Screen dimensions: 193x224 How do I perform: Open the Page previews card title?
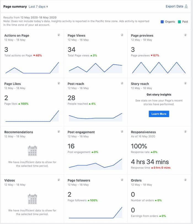pyautogui.click(x=142, y=36)
